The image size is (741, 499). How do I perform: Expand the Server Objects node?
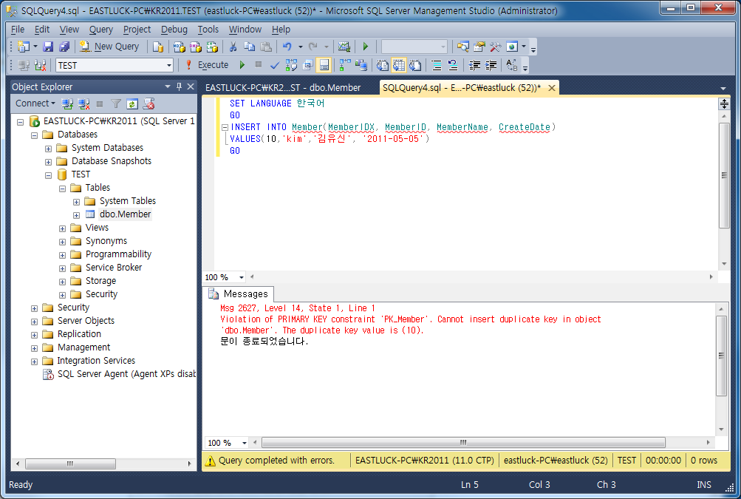click(x=35, y=322)
